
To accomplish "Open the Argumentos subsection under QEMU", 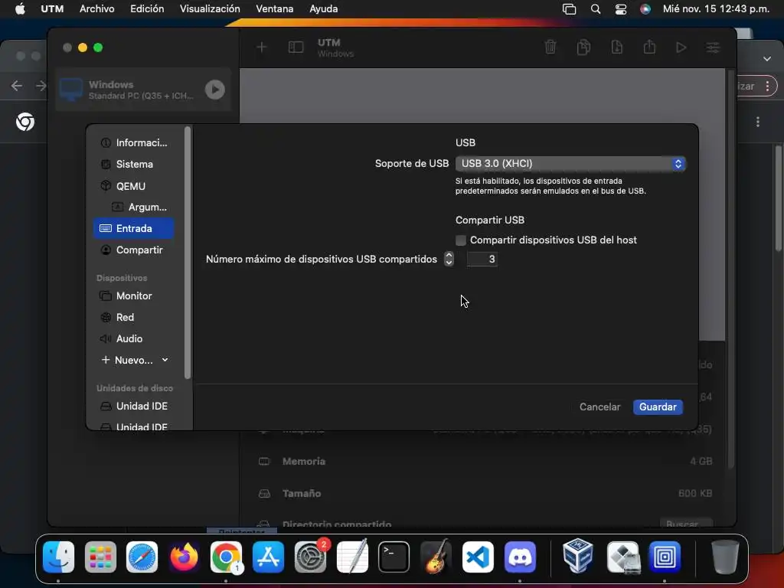I will point(139,207).
